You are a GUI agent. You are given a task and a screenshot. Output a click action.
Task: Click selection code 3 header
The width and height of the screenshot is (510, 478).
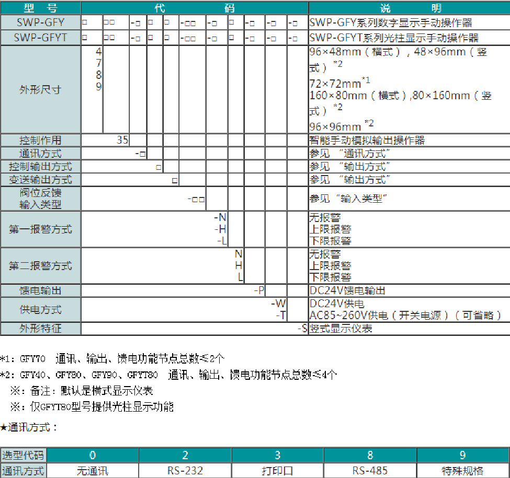[x=277, y=455]
